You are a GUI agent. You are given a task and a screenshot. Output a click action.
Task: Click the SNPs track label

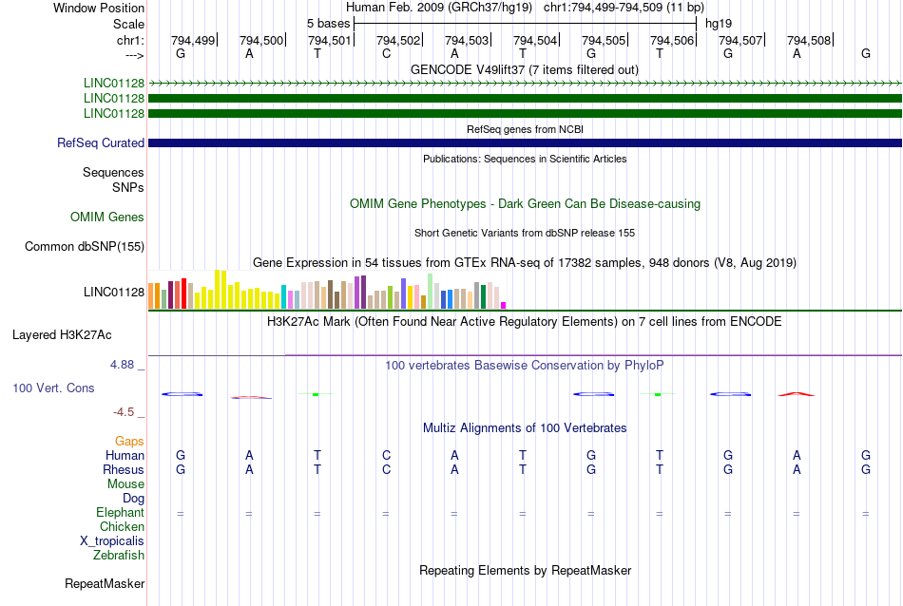pyautogui.click(x=128, y=187)
